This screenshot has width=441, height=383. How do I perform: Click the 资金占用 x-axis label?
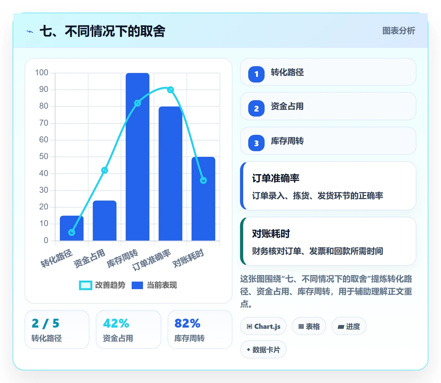point(89,258)
